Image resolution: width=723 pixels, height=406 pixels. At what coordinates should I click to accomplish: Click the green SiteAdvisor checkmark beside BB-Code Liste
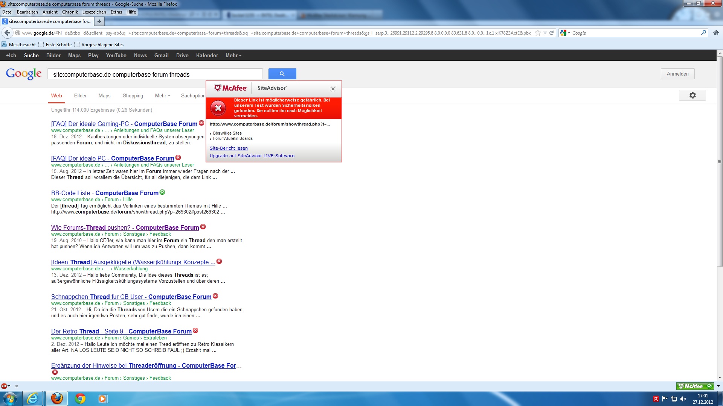click(162, 192)
